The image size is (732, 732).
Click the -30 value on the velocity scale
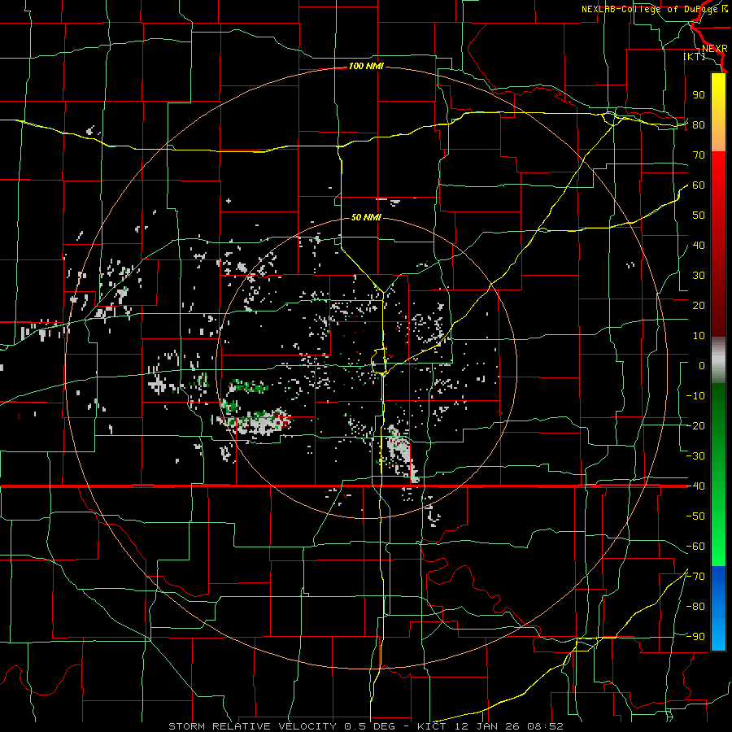695,456
